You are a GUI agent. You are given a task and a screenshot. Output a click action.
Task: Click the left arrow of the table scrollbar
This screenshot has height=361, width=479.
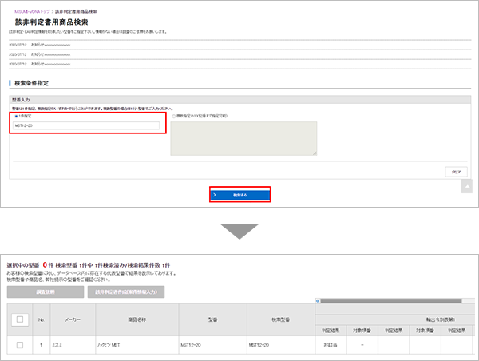tap(319, 301)
